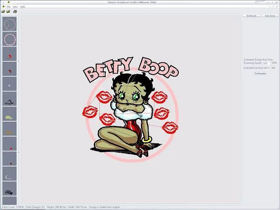Click the SPM unit label

(x=274, y=63)
